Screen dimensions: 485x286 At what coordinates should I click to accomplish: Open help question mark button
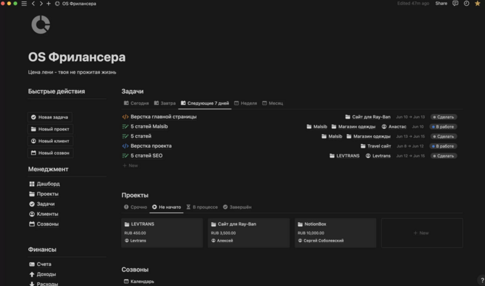(482, 280)
